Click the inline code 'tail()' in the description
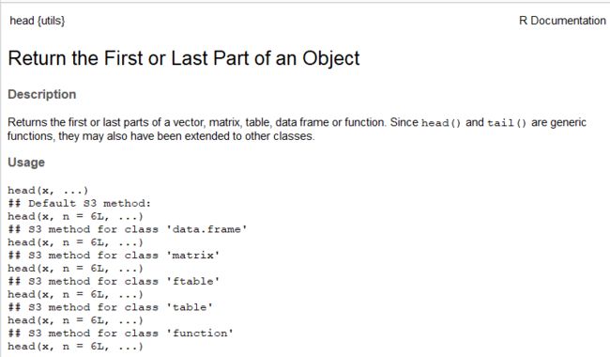The image size is (610, 357). 507,123
